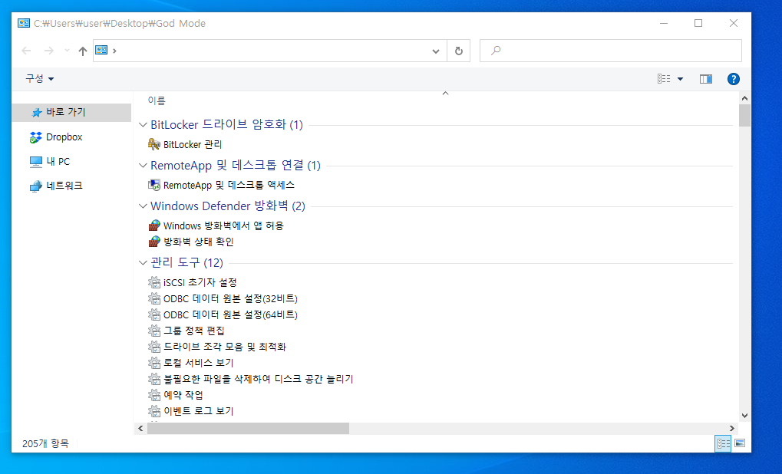
Task: Click the 그룹 정책 편집 icon
Action: [x=154, y=331]
